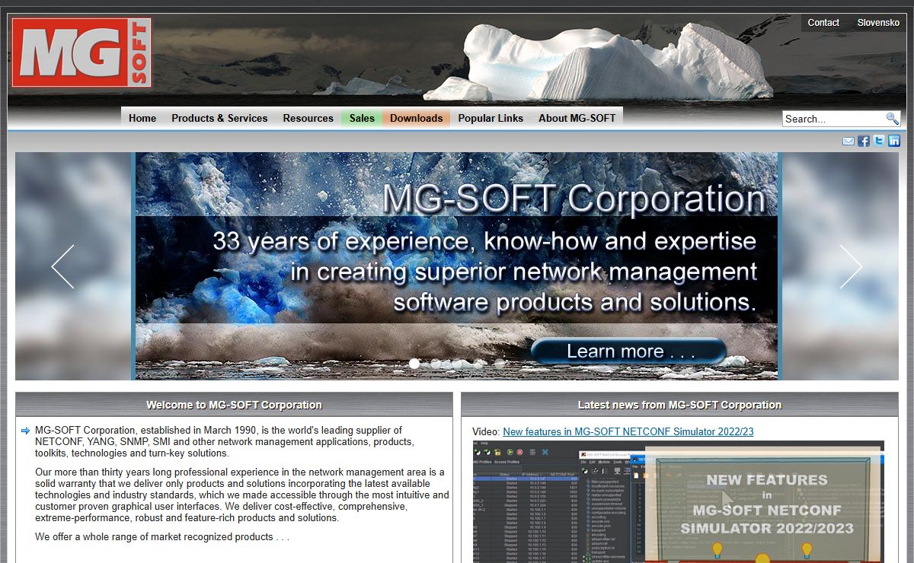Open New features in NETCONF Simulator 2022/23 link

click(x=628, y=431)
